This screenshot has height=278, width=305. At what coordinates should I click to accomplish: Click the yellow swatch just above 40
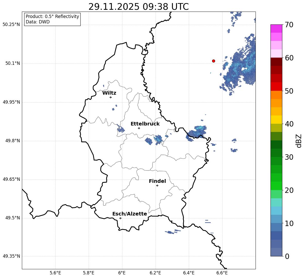click(x=276, y=120)
